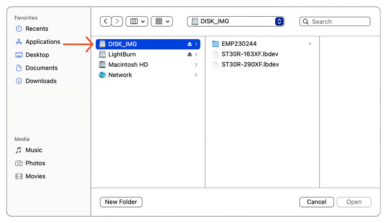Click the EMP230244 blue folder icon
Image resolution: width=387 pixels, height=223 pixels.
pos(216,44)
